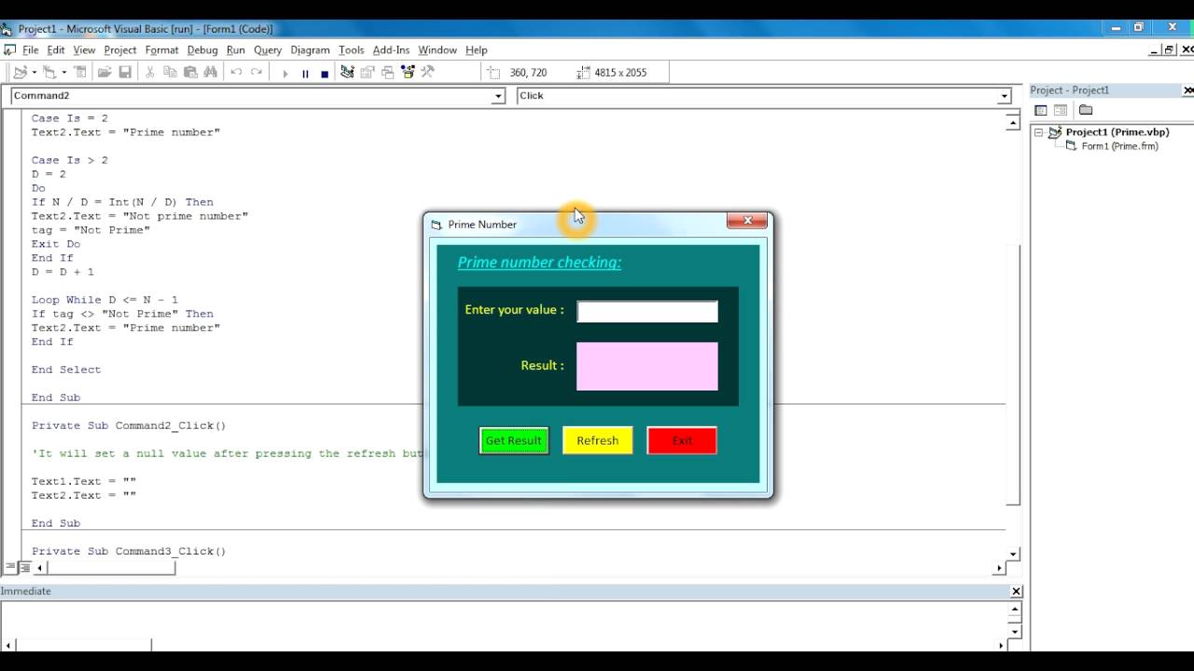
Task: Open the Diagram menu
Action: [x=310, y=50]
